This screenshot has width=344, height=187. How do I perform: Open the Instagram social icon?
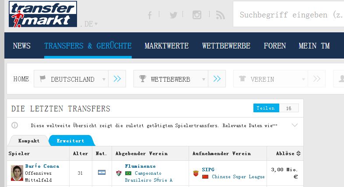(197, 15)
